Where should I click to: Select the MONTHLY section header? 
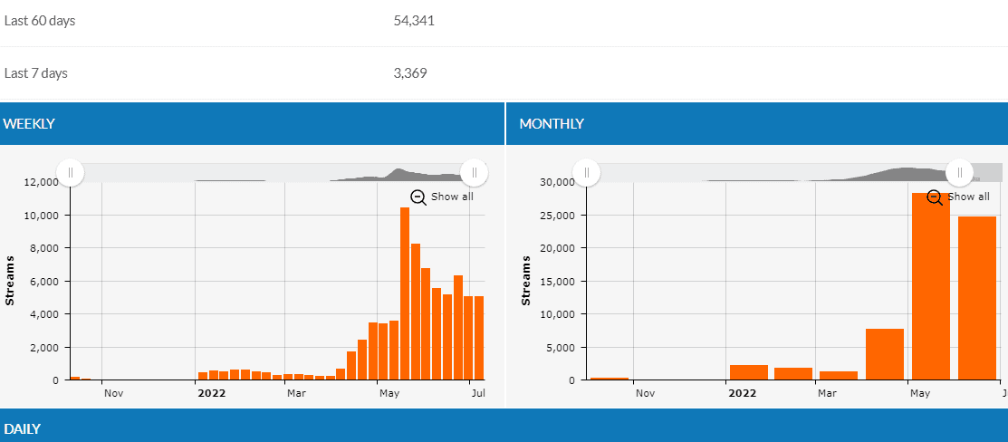[756, 123]
